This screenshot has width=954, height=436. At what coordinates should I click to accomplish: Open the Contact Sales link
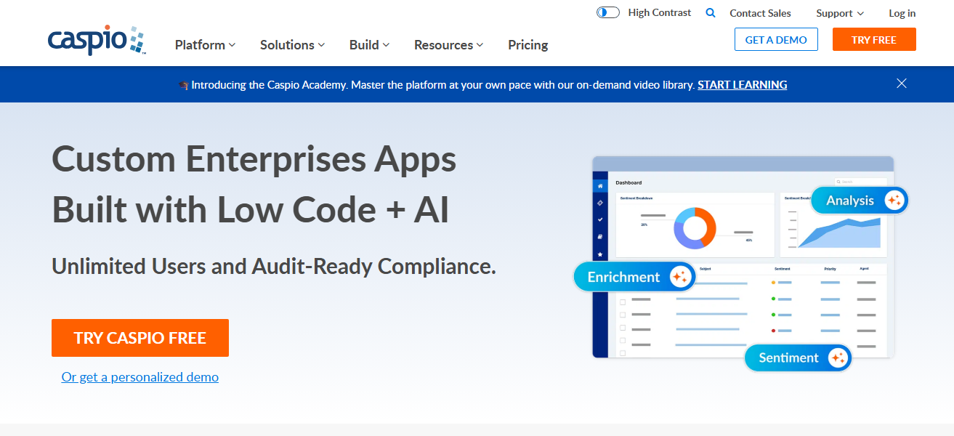760,13
